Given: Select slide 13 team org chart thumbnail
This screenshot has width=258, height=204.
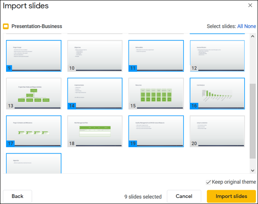Looking at the screenshot, I should coord(34,93).
